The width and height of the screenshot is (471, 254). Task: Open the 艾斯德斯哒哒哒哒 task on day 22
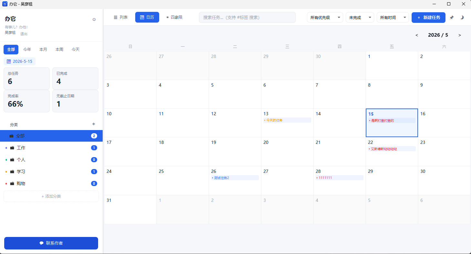click(x=392, y=149)
